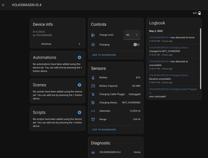Add a new automation with plus icon
The image size is (208, 158).
click(x=79, y=57)
